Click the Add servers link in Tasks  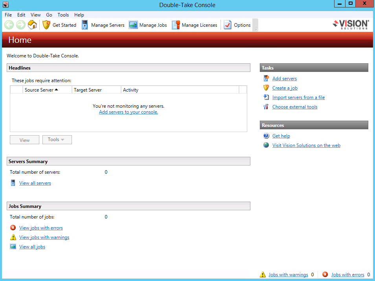click(284, 79)
